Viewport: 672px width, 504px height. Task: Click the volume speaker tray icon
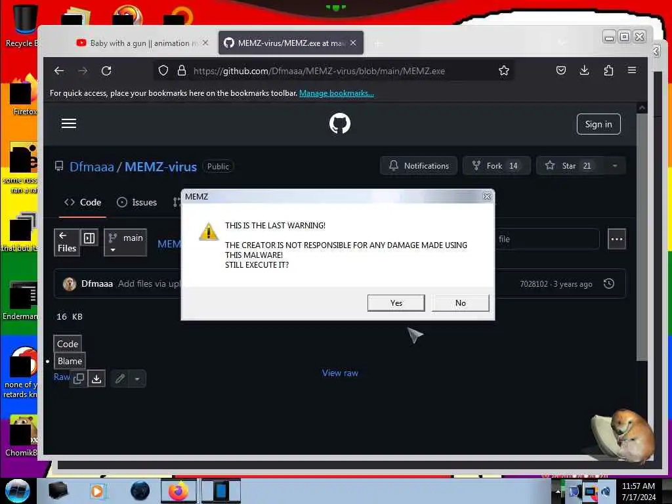click(606, 491)
